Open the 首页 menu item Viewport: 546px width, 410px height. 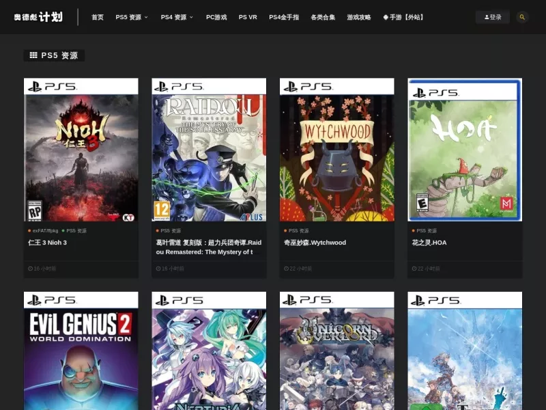pyautogui.click(x=98, y=17)
